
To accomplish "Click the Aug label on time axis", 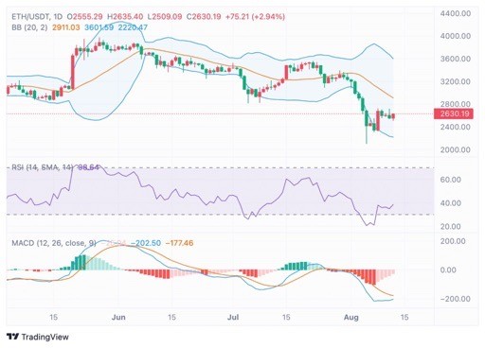I will point(350,317).
